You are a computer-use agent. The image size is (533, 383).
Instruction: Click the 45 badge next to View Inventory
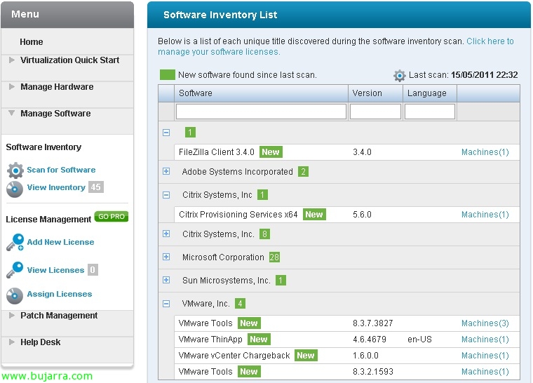[96, 187]
